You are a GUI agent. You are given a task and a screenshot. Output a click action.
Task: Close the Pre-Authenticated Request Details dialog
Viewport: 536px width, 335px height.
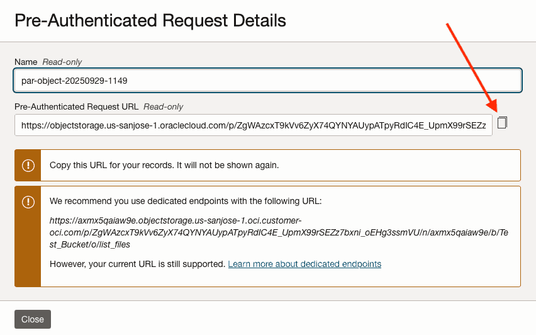tap(33, 319)
